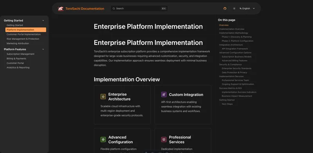313x153 pixels.
Task: Click the On this page heading
Action: pos(227,20)
